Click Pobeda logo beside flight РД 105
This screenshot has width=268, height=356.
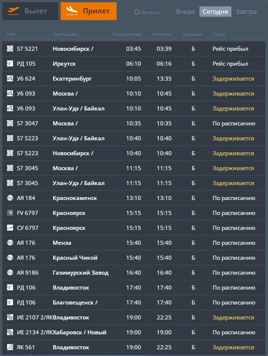[x=10, y=63]
